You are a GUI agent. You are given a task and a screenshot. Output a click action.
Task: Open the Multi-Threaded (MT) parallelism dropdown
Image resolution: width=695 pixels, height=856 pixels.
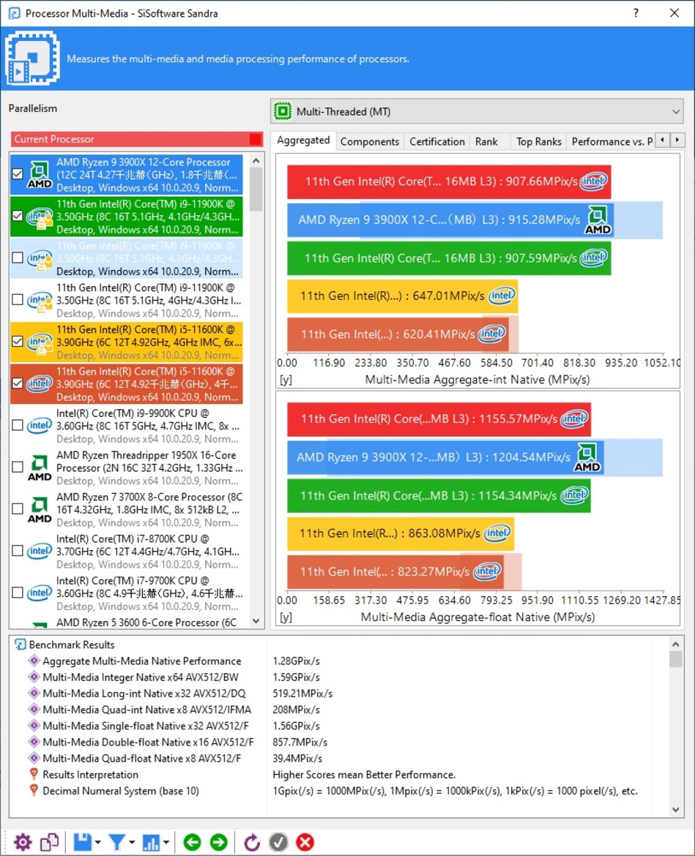477,111
